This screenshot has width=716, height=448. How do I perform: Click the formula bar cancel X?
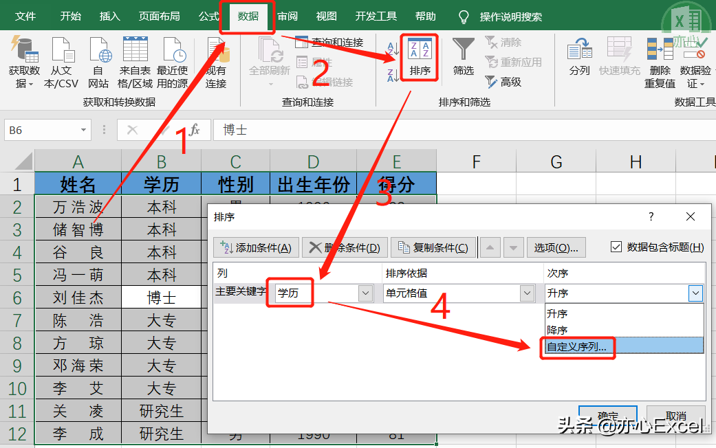point(133,130)
